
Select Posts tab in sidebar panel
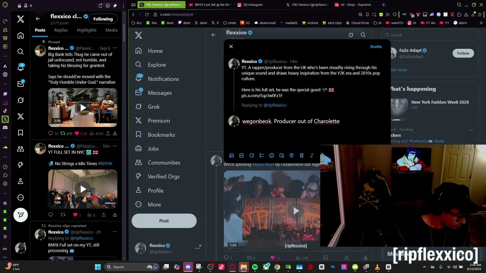click(x=40, y=30)
